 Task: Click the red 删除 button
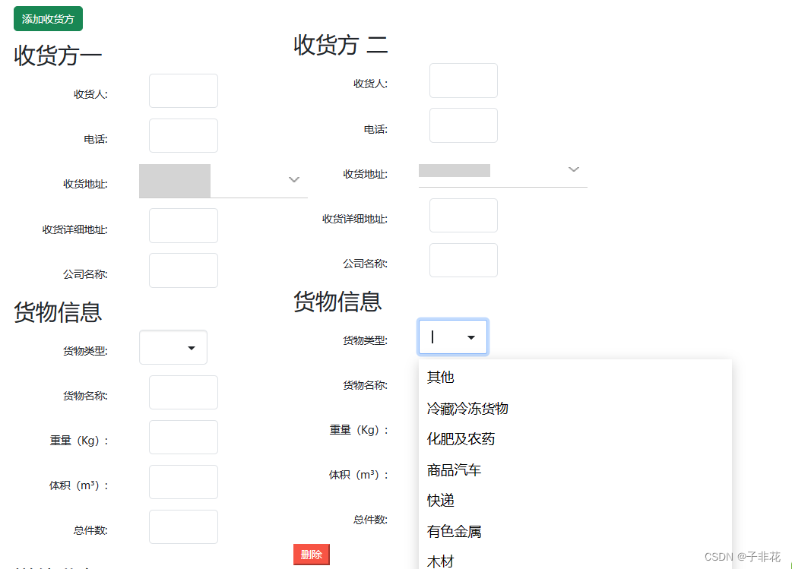tap(311, 555)
